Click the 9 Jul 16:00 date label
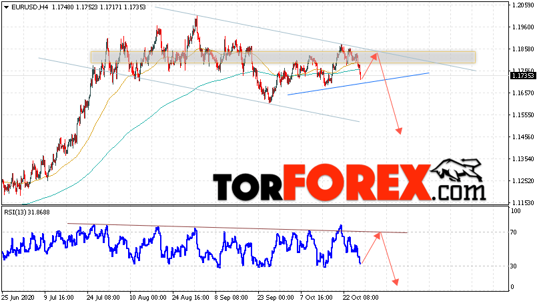 coord(59,298)
